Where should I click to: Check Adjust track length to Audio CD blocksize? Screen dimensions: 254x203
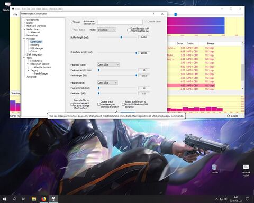(123, 104)
